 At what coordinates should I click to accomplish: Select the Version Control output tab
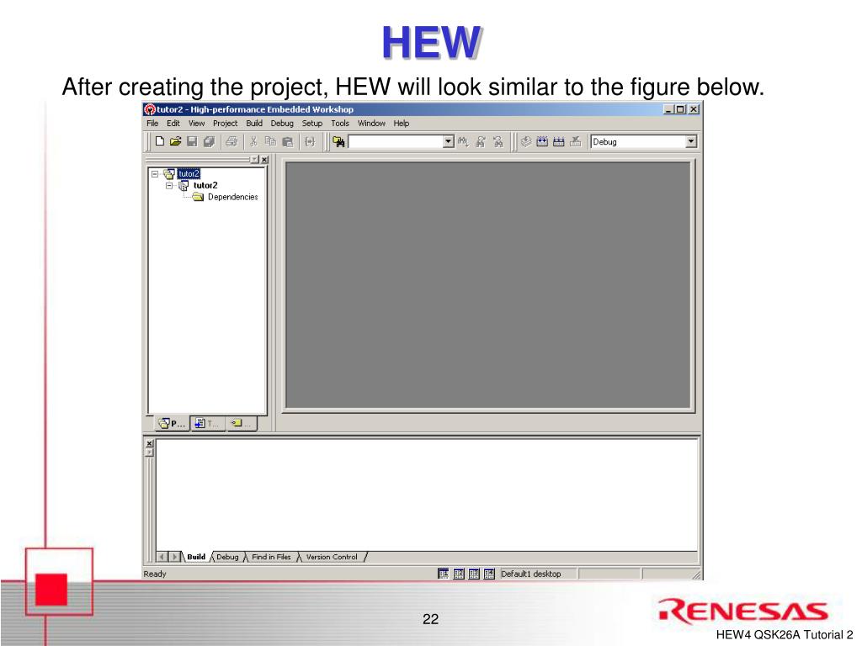click(332, 557)
